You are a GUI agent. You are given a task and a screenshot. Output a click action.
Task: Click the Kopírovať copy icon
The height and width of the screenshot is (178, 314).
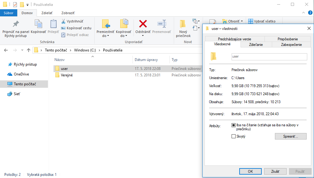click(38, 24)
